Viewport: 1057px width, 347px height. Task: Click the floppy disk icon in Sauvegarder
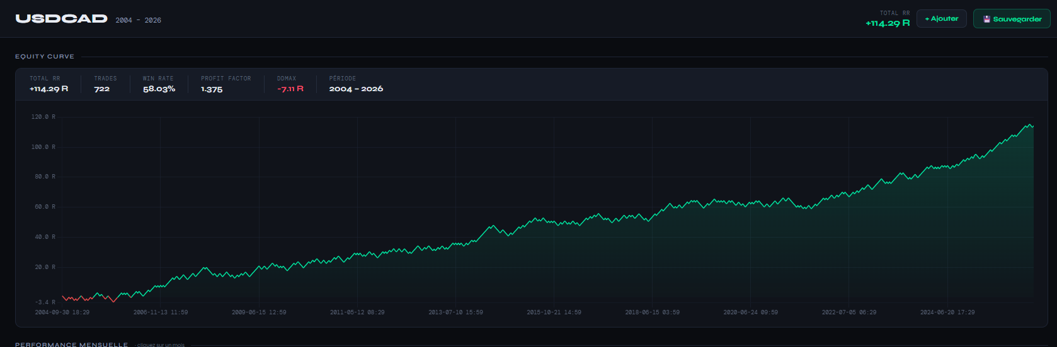point(986,19)
